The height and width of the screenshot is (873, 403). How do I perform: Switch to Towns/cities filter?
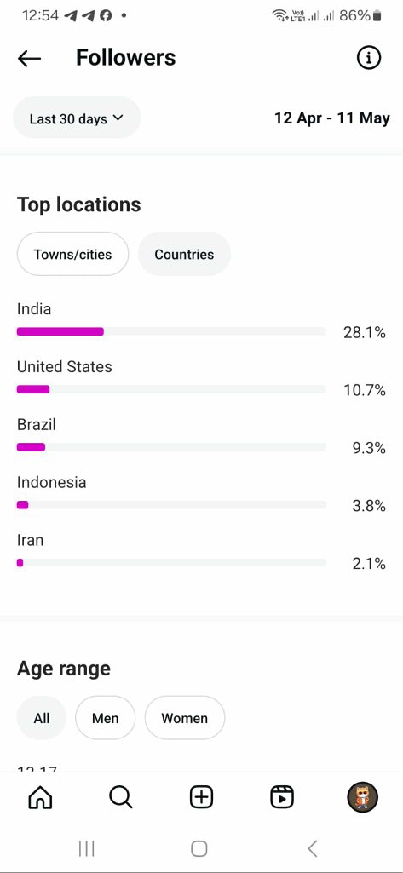click(73, 254)
